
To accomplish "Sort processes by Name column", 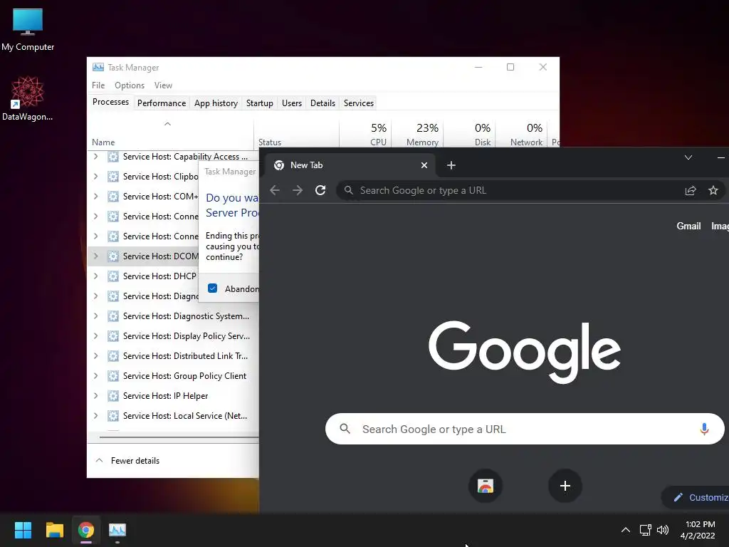I will 170,134.
